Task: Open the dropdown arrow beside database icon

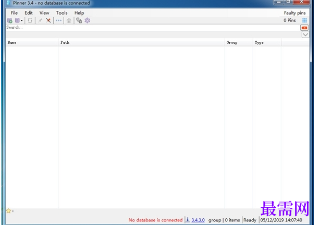Action: click(x=21, y=20)
